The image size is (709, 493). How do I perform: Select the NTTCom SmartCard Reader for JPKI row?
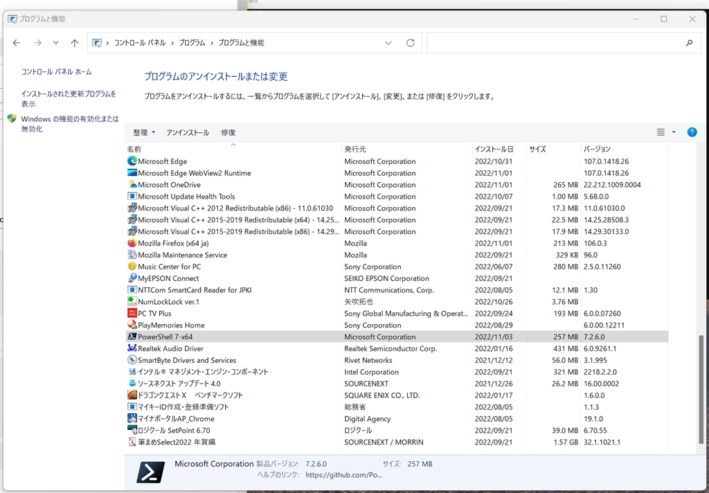[397, 290]
